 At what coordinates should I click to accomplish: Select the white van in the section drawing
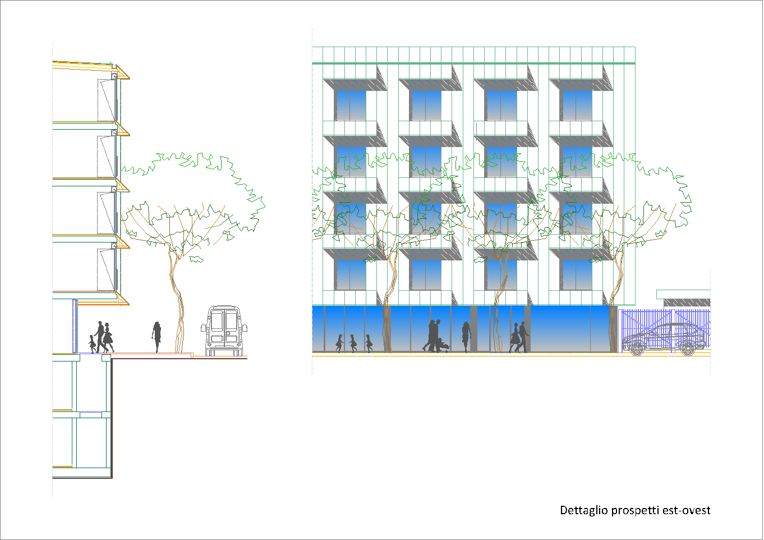pyautogui.click(x=224, y=331)
